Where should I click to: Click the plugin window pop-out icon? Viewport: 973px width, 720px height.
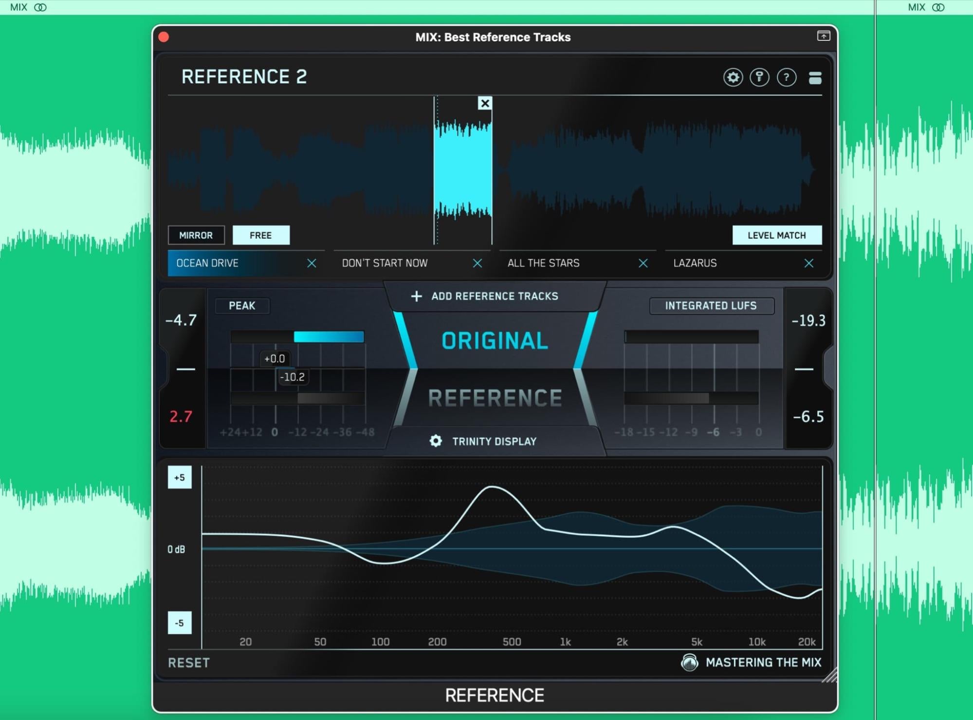click(x=823, y=36)
